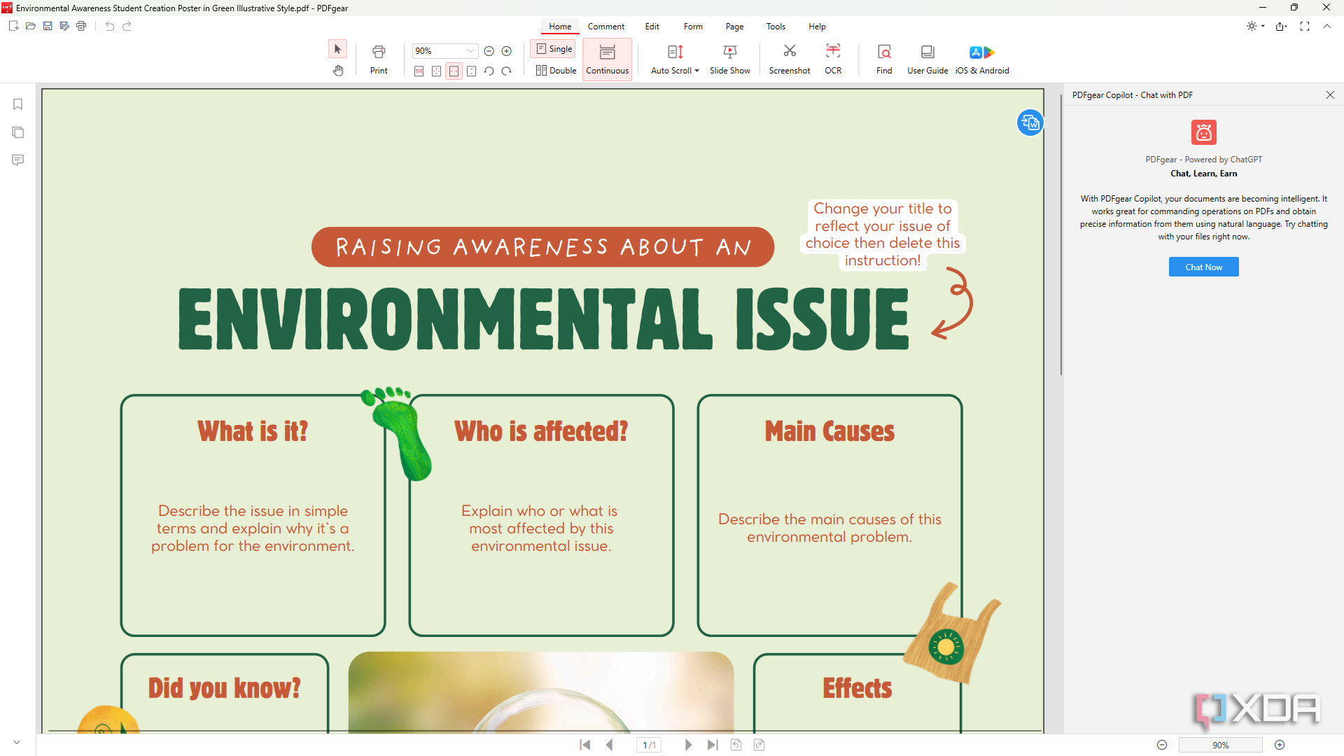Open the page thumbnails sidebar panel
The height and width of the screenshot is (756, 1344).
18,132
